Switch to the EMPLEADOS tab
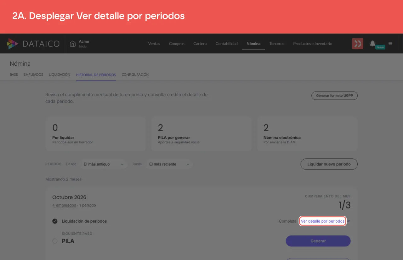Image resolution: width=403 pixels, height=260 pixels. coord(33,75)
